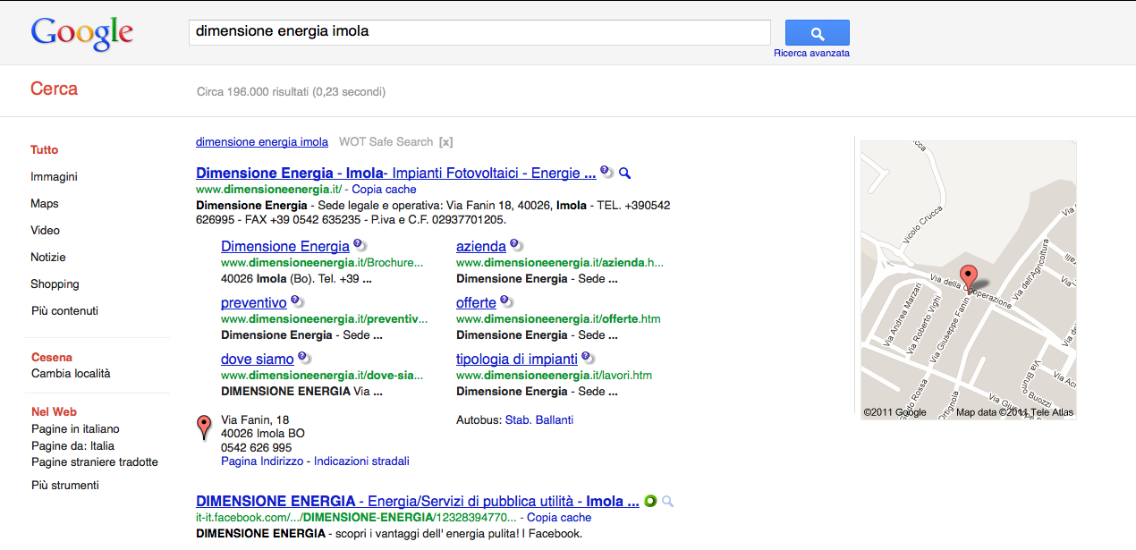The width and height of the screenshot is (1136, 550).
Task: Click the results count Circa 196.000 risultati
Action: pos(252,91)
